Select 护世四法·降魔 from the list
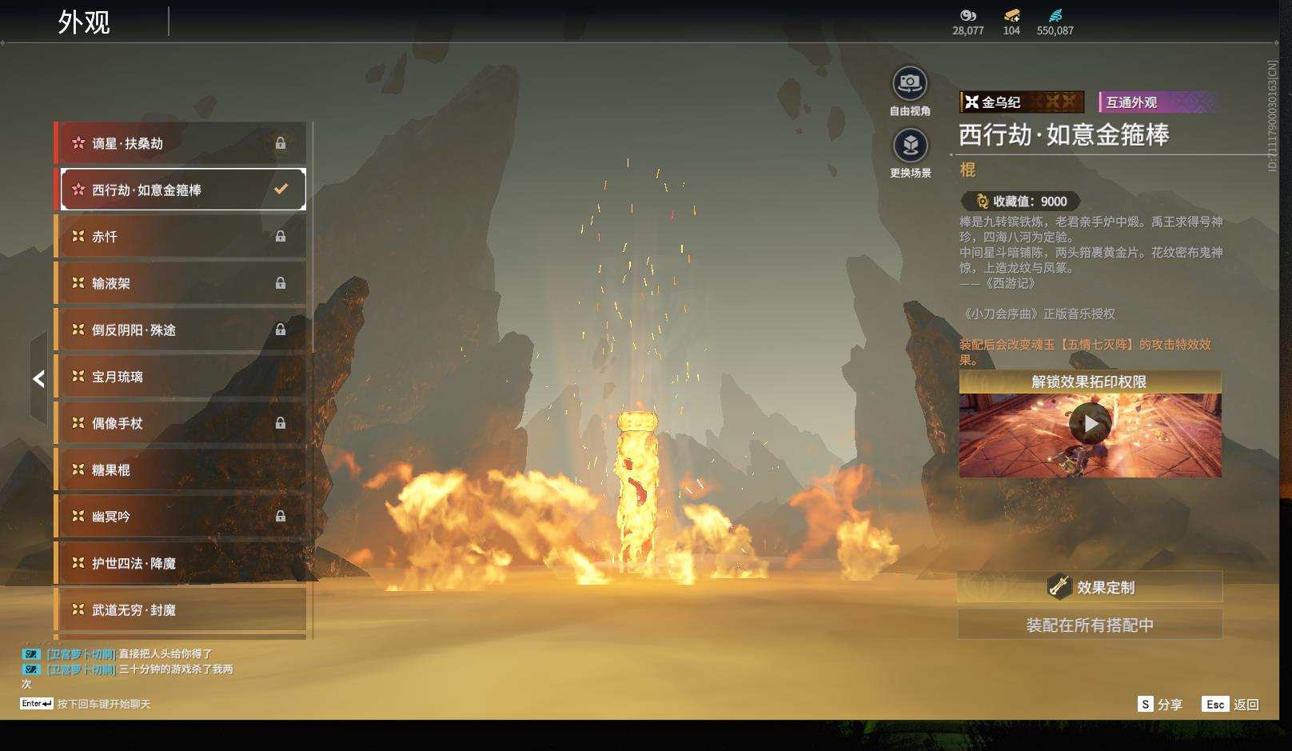 point(181,563)
